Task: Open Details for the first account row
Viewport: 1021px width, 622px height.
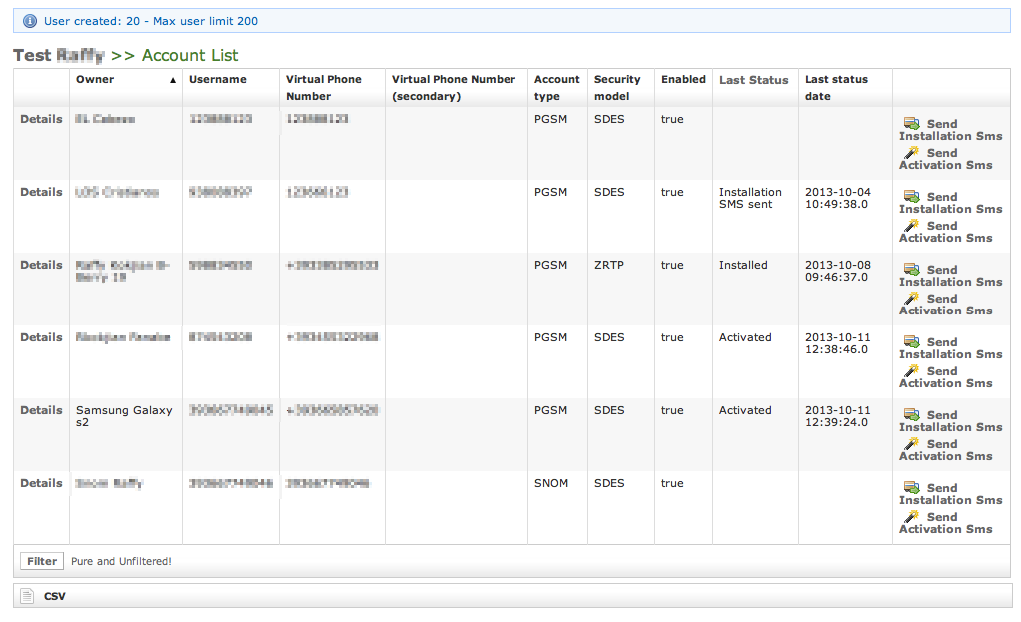Action: pos(41,119)
